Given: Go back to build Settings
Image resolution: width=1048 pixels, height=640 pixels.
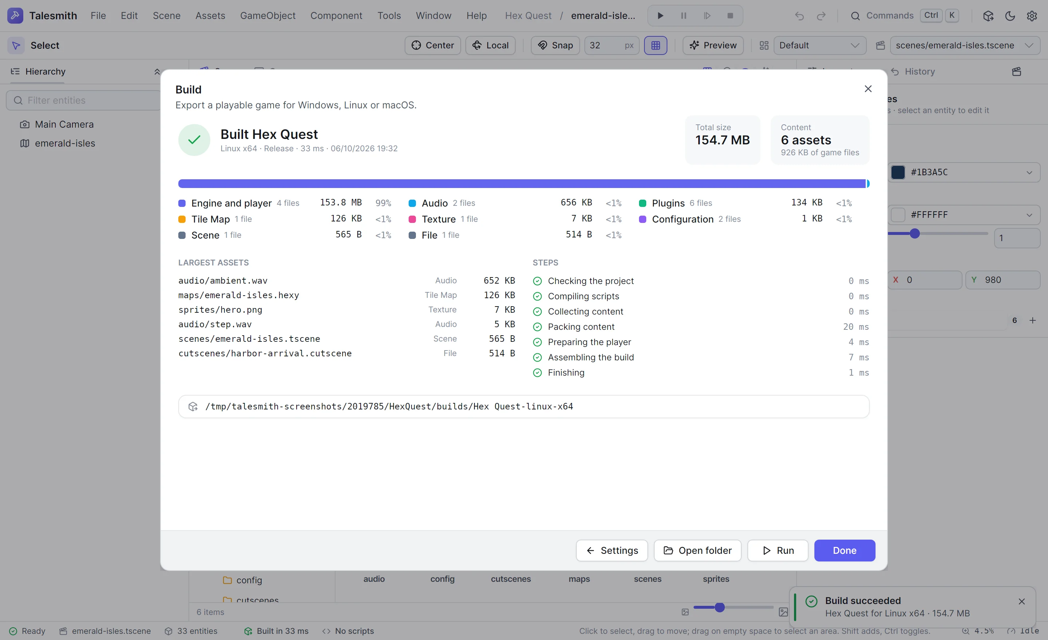Looking at the screenshot, I should point(612,550).
